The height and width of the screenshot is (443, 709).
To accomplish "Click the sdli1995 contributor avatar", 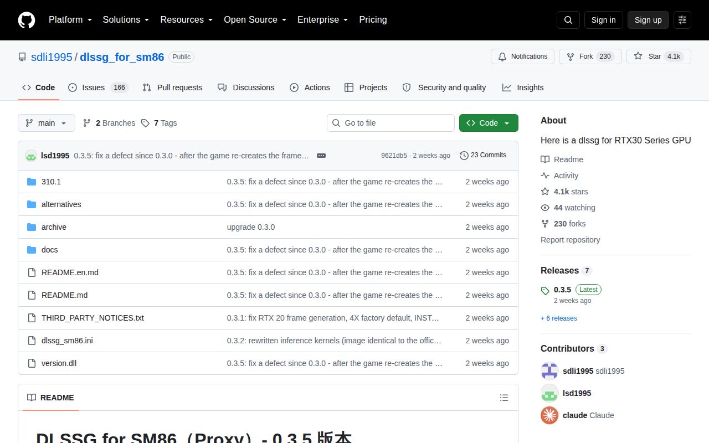I will pos(549,371).
